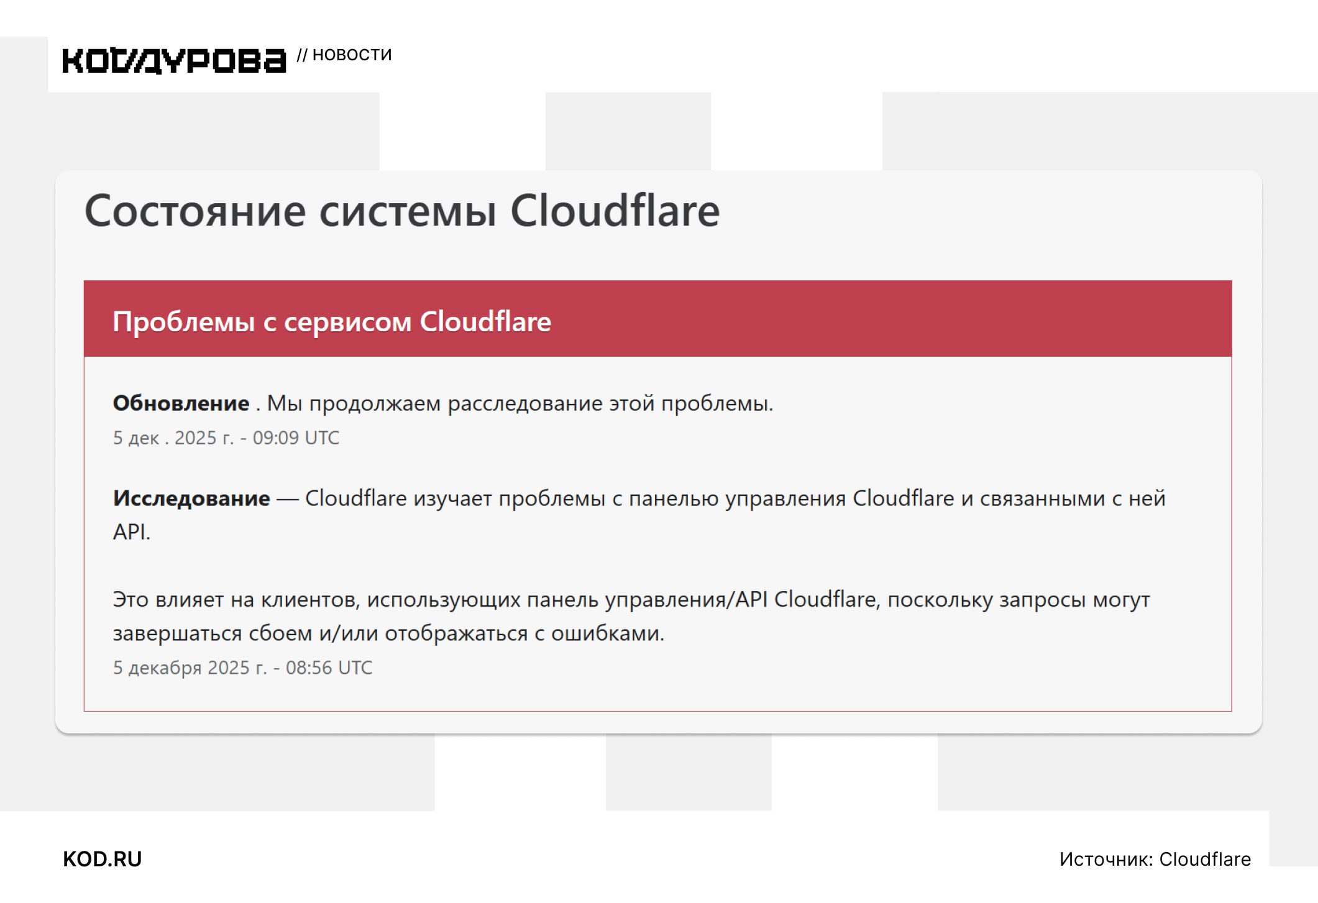Click the bold word Исследование

click(x=191, y=498)
